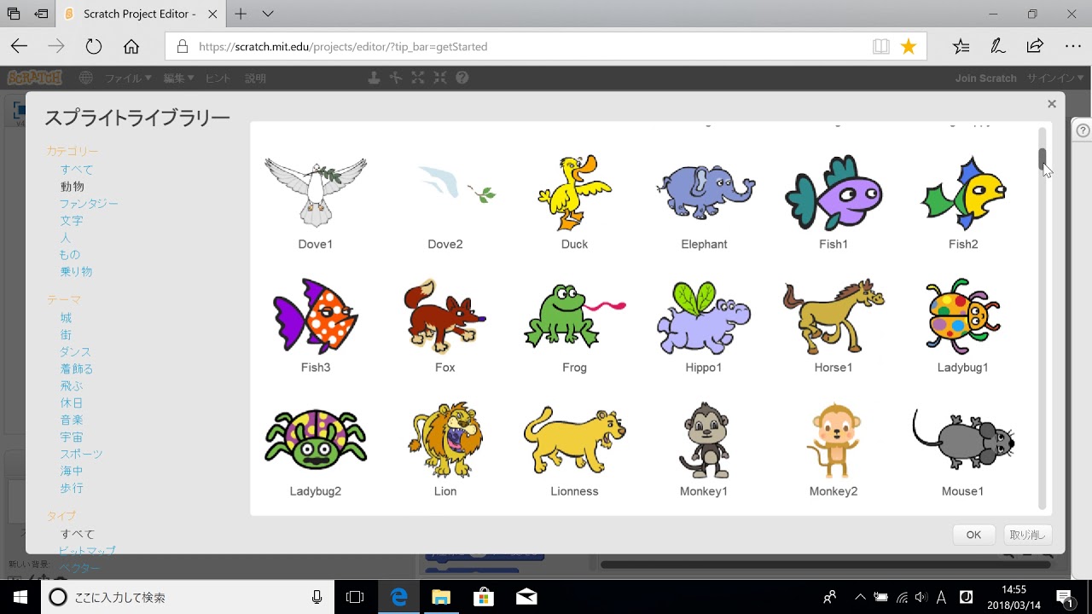Image resolution: width=1092 pixels, height=614 pixels.
Task: Click the Windows search box
Action: click(x=188, y=597)
